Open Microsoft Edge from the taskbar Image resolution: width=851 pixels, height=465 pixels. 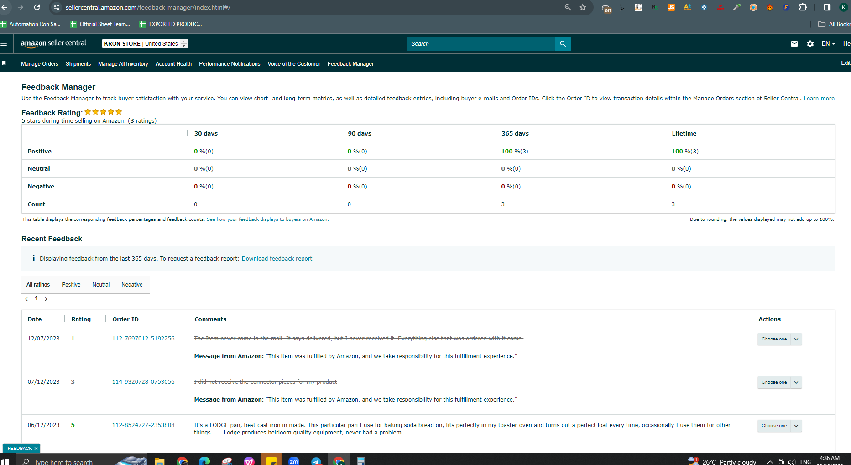click(204, 461)
